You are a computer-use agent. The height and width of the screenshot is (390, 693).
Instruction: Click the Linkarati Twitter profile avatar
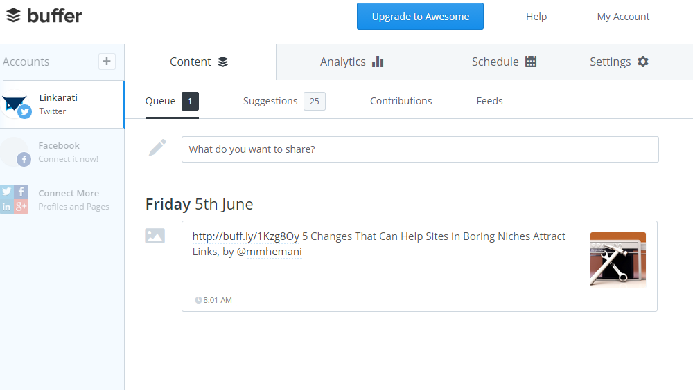pos(17,105)
